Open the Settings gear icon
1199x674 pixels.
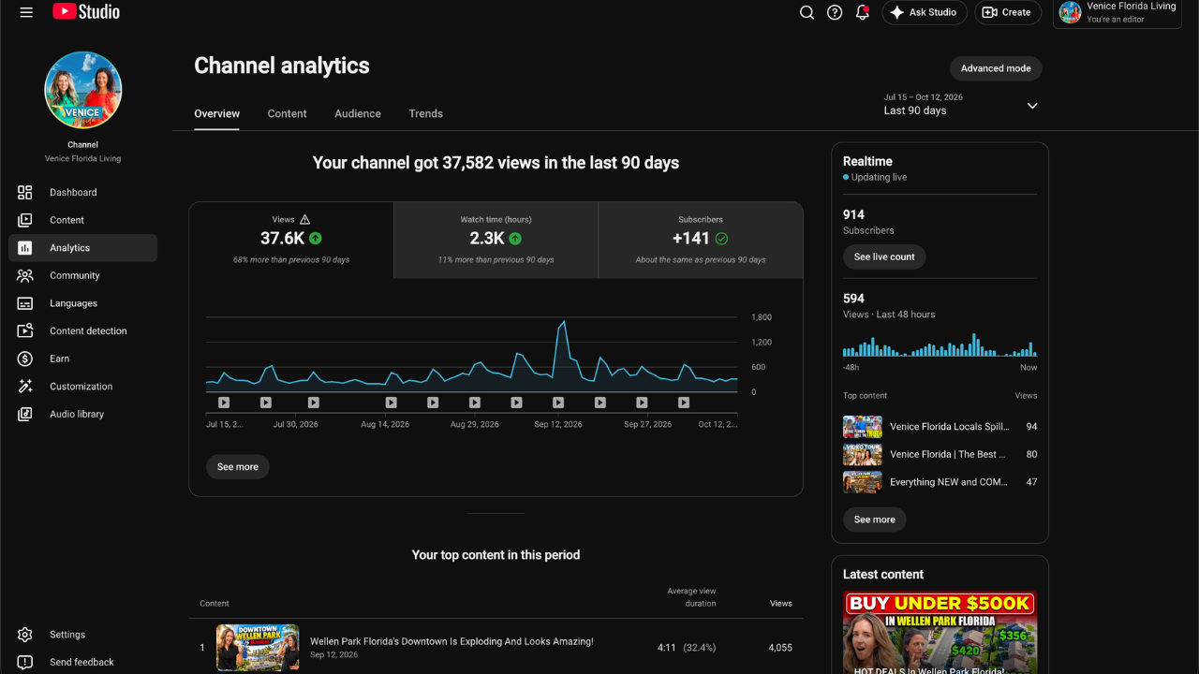tap(25, 635)
